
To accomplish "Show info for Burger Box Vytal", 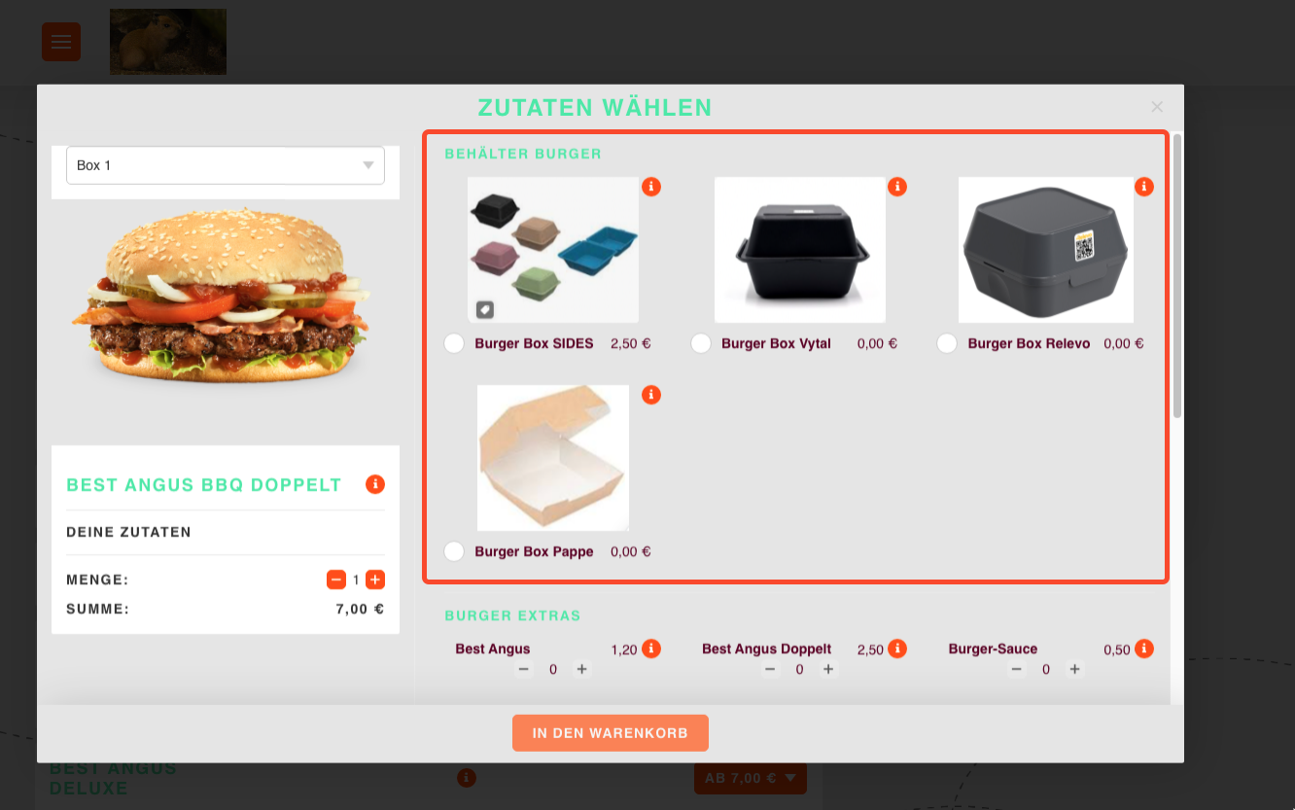I will [897, 187].
